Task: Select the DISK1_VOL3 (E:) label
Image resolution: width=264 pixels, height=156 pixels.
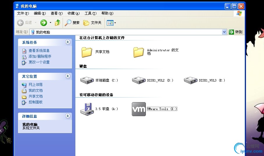Action: pos(212,80)
